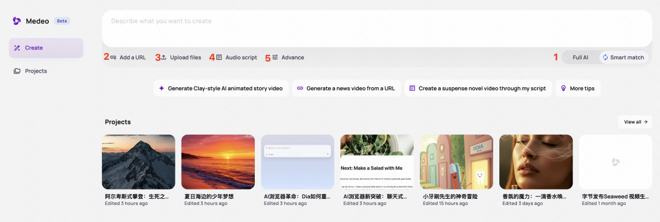Click the sliders icon for Advance
The height and width of the screenshot is (222, 660).
tap(275, 57)
